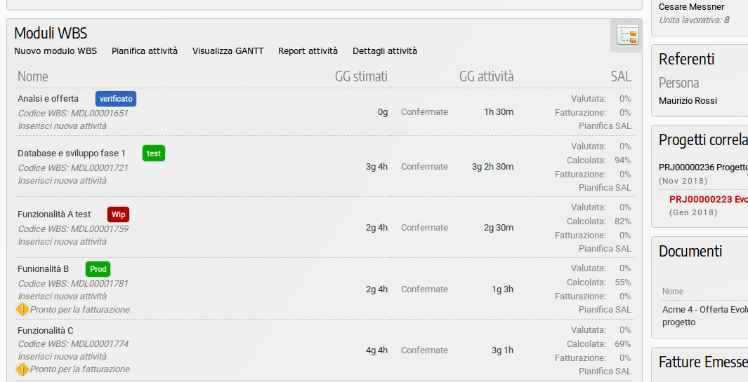Click Pianifica SAL for Database e sviluppo fase 1

605,188
